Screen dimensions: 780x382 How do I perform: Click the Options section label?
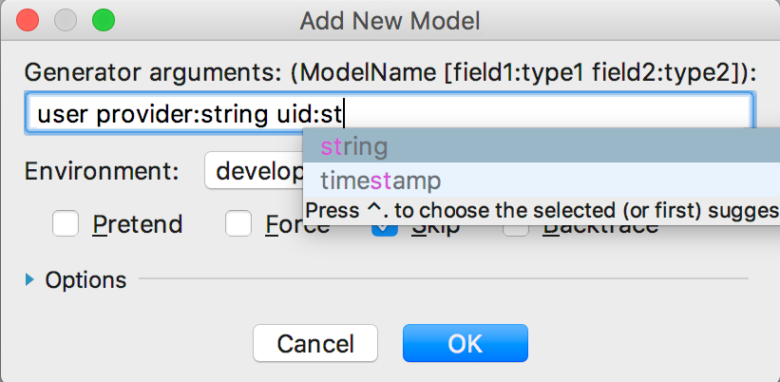click(86, 279)
